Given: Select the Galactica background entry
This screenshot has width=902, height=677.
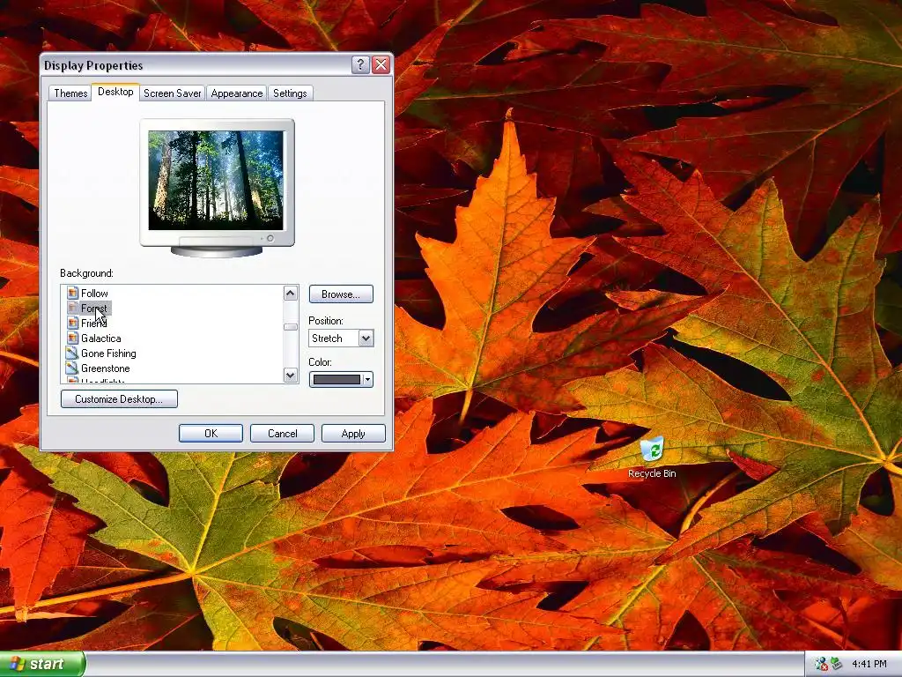Looking at the screenshot, I should tap(100, 338).
